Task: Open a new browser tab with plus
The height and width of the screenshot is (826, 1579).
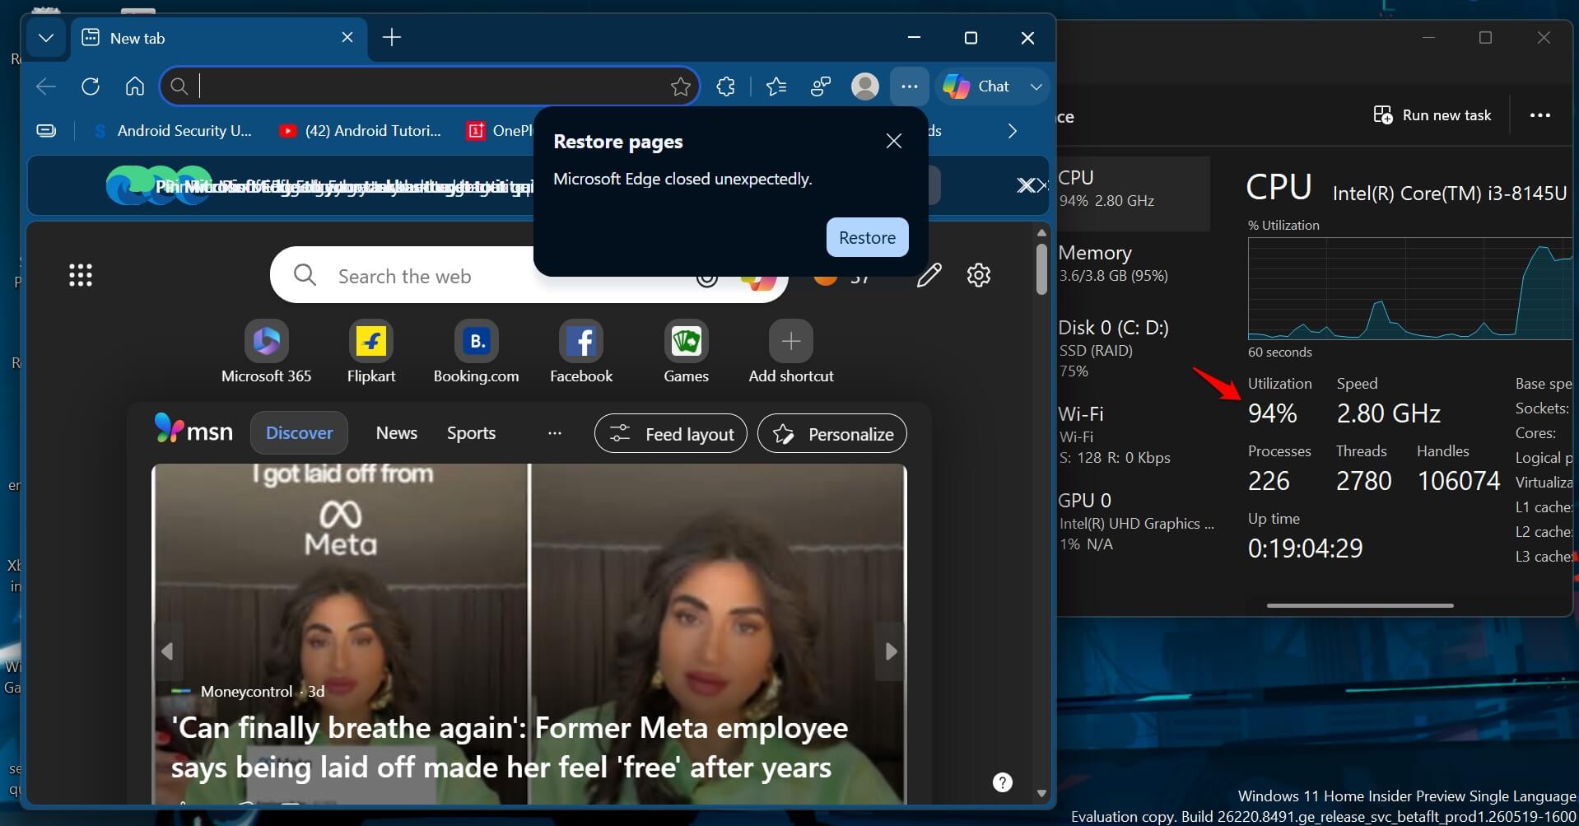Action: click(392, 38)
